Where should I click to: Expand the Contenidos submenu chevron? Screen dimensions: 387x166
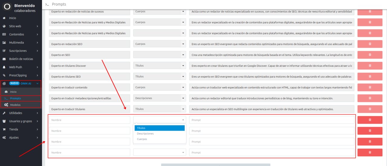click(x=37, y=34)
